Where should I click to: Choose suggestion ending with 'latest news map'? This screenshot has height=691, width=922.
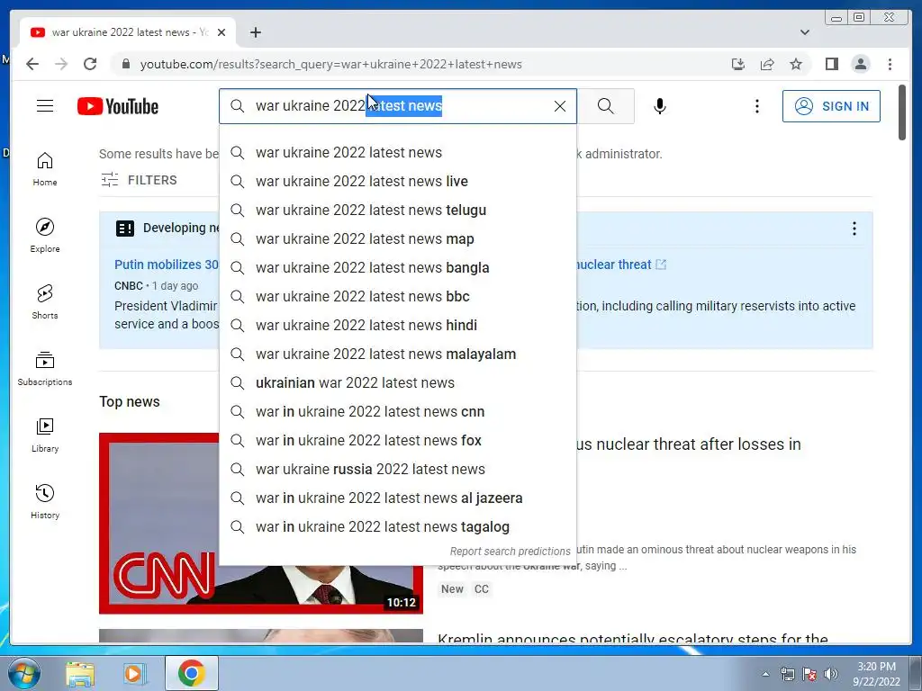point(397,238)
